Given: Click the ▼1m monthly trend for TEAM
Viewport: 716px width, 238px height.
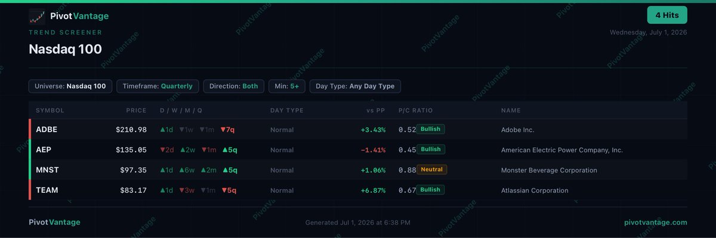Looking at the screenshot, I should 208,190.
